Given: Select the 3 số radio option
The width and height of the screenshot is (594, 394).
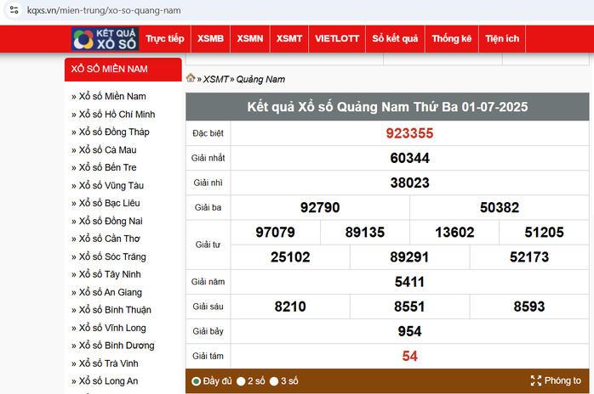Looking at the screenshot, I should pos(274,381).
